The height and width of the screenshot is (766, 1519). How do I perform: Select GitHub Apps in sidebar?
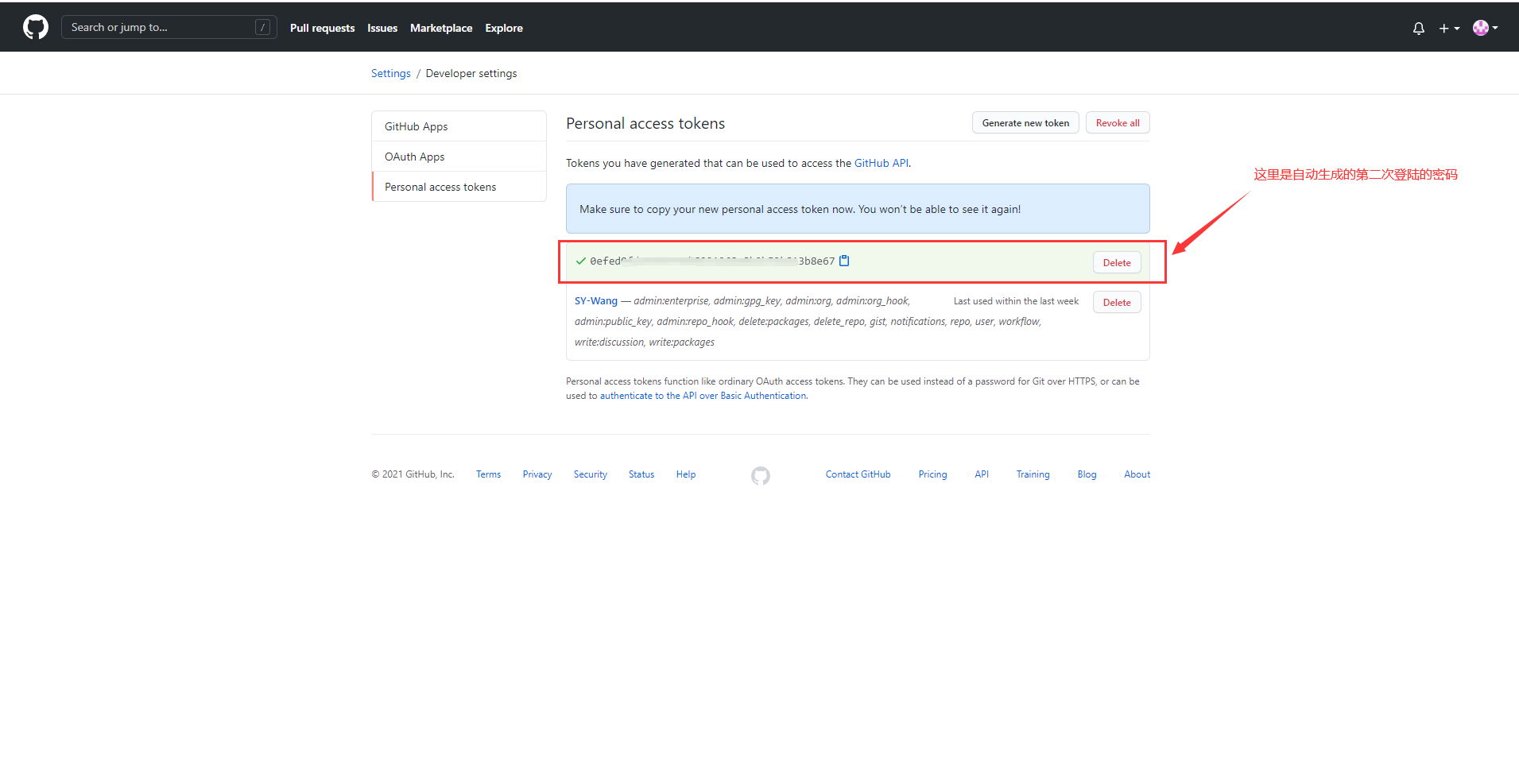tap(459, 126)
